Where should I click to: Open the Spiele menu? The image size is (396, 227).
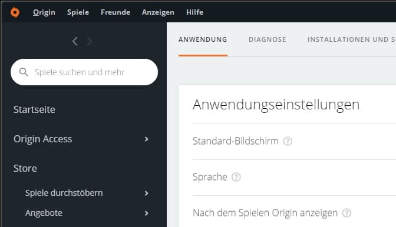click(x=78, y=12)
